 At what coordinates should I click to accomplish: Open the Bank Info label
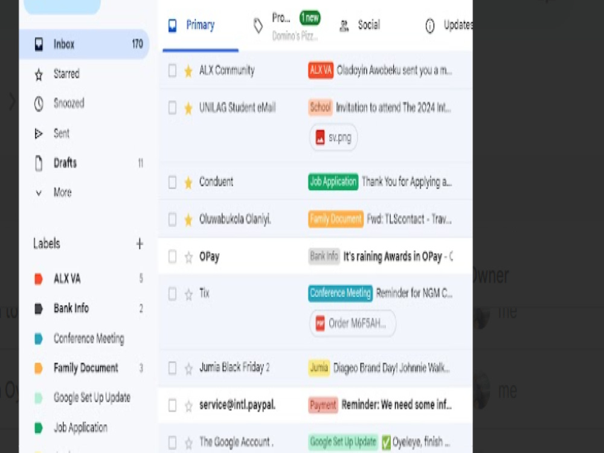coord(84,308)
